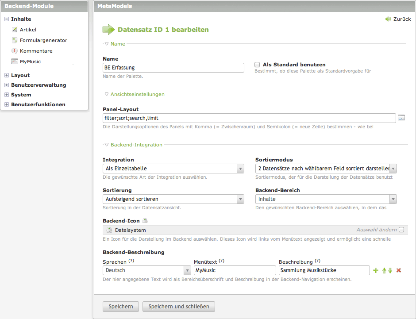416x319 pixels.
Task: Click the Formulargenerator icon
Action: pyautogui.click(x=15, y=40)
